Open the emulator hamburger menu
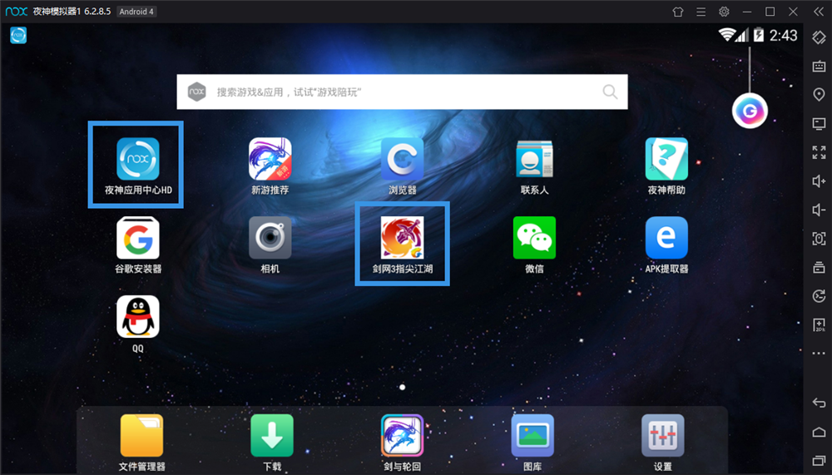 [701, 12]
